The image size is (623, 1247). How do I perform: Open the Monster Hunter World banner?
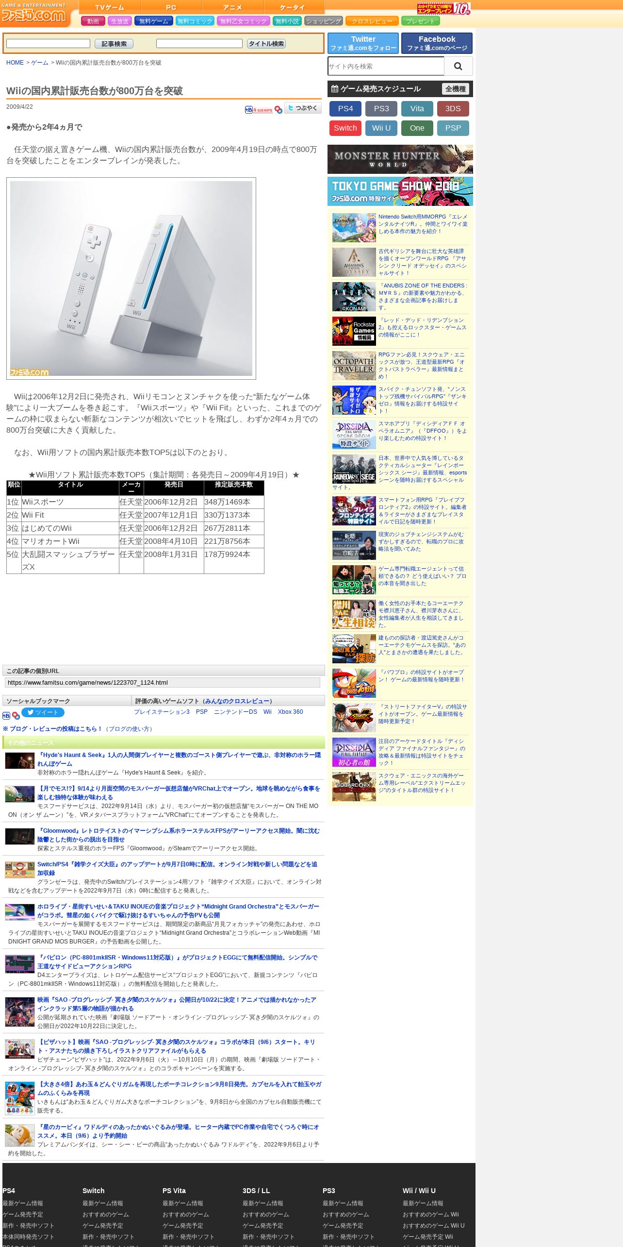pyautogui.click(x=400, y=159)
